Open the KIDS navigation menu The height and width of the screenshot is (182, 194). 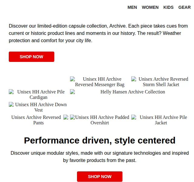[x=169, y=7]
